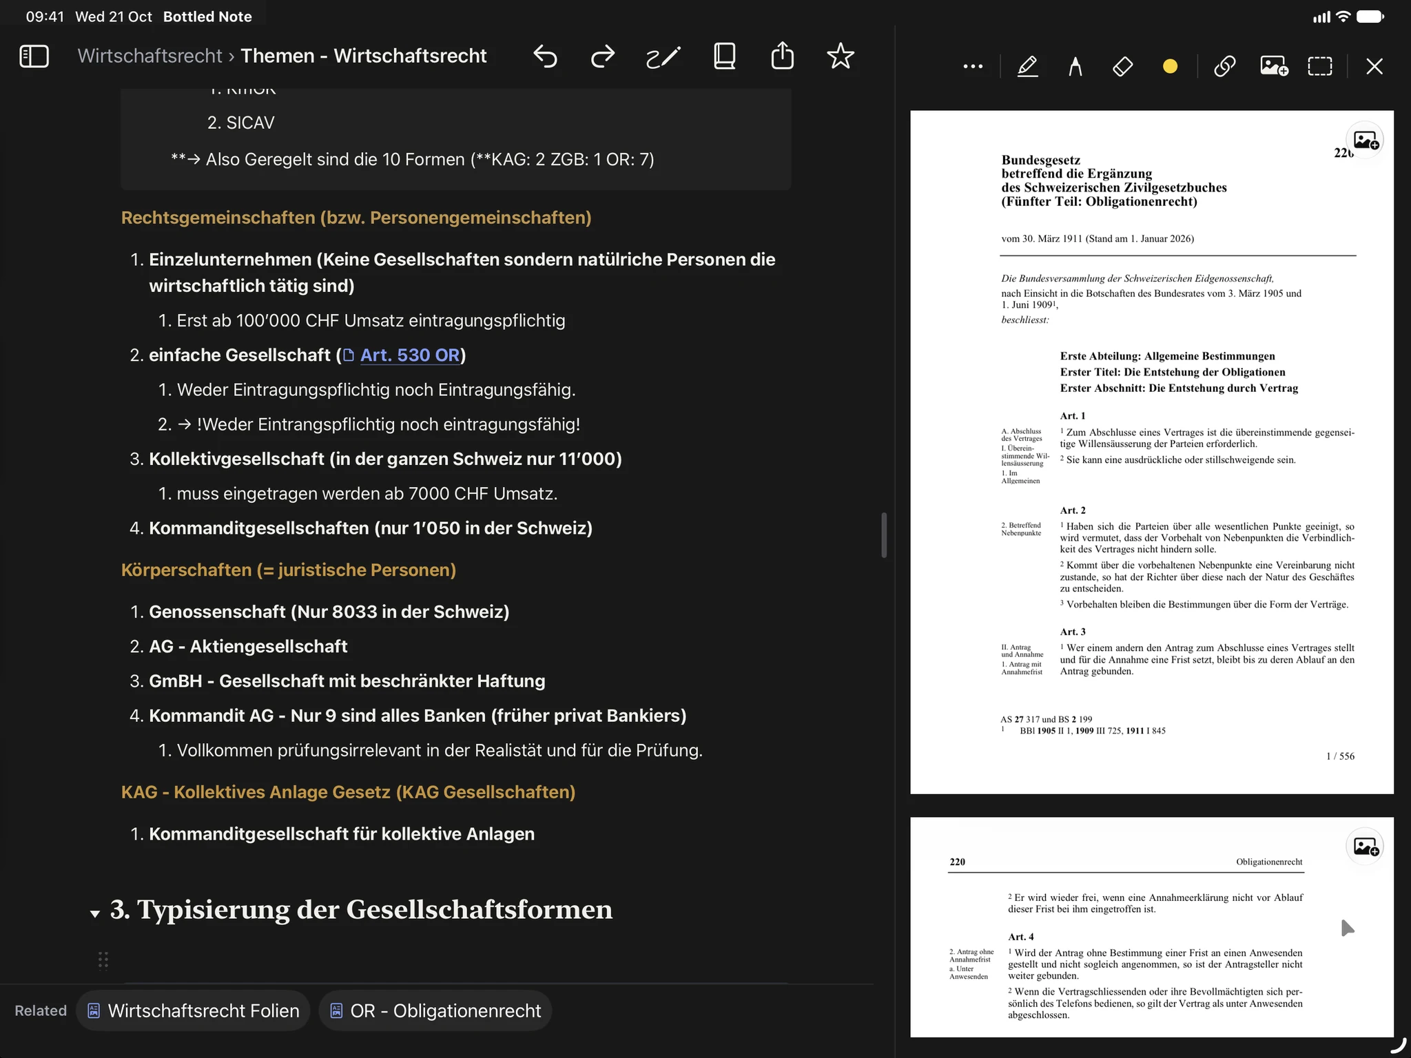Click the note's vertical scrollbar
Image resolution: width=1411 pixels, height=1058 pixels.
(x=883, y=535)
